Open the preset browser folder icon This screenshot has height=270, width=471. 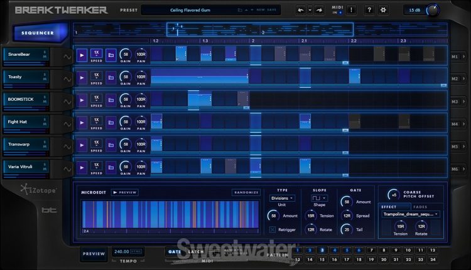240,10
